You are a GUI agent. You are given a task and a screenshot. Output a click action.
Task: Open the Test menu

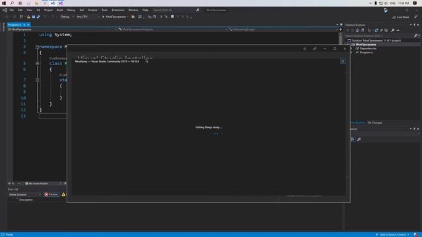82,10
